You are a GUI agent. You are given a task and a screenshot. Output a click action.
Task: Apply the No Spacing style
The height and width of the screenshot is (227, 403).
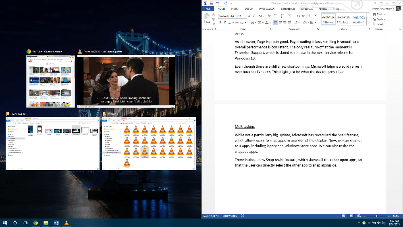[343, 19]
